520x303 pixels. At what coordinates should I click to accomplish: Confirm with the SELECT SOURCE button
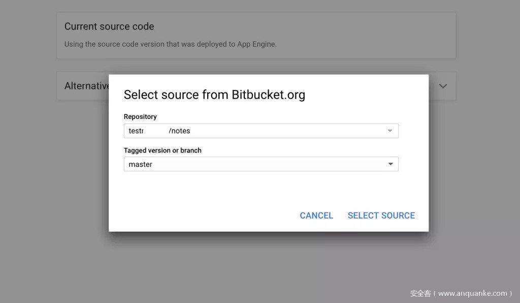[381, 216]
